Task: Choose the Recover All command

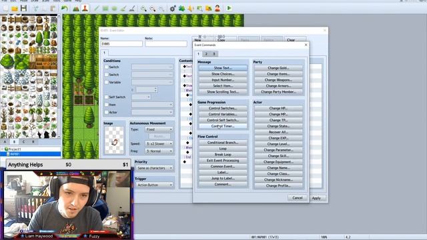Action: (278, 132)
